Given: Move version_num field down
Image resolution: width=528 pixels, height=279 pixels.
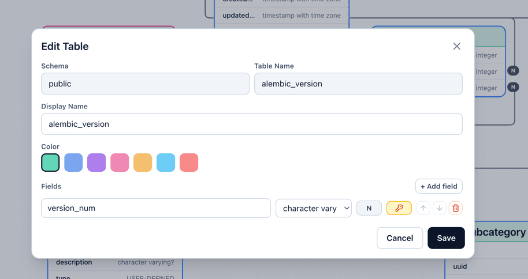Looking at the screenshot, I should click(x=440, y=208).
